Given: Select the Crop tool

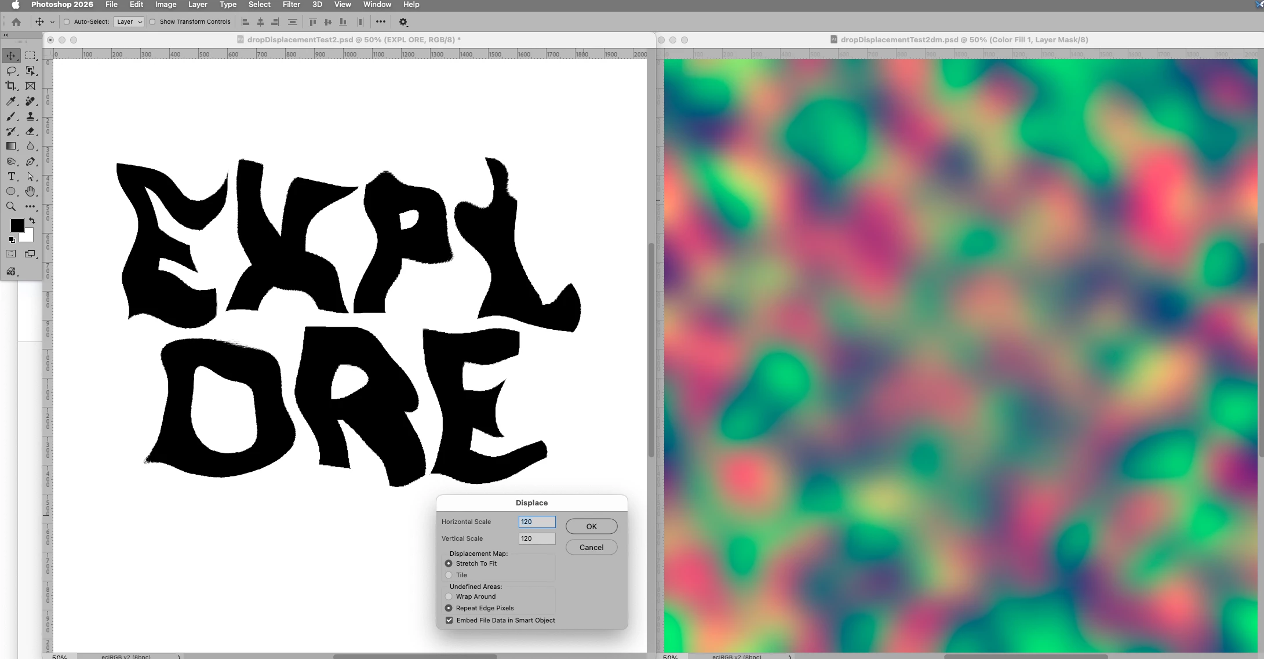Looking at the screenshot, I should pyautogui.click(x=11, y=86).
